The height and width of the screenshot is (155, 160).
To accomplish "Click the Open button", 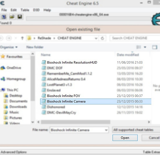I will [x=125, y=138].
